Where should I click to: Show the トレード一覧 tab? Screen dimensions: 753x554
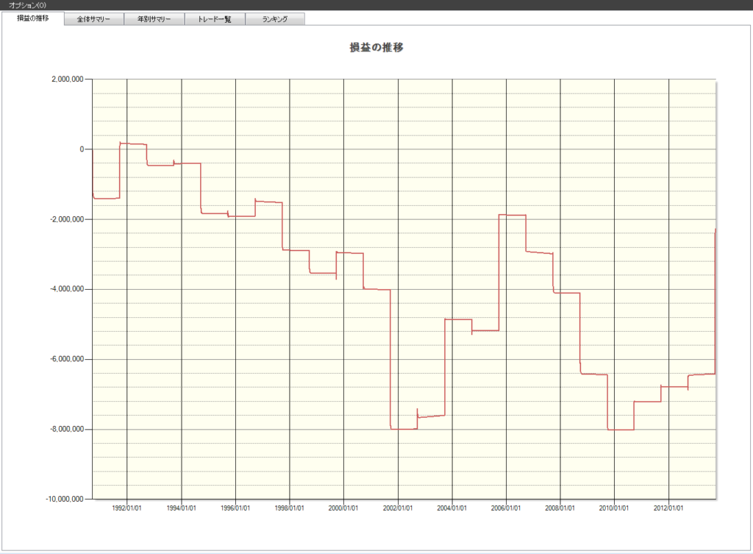pyautogui.click(x=215, y=19)
